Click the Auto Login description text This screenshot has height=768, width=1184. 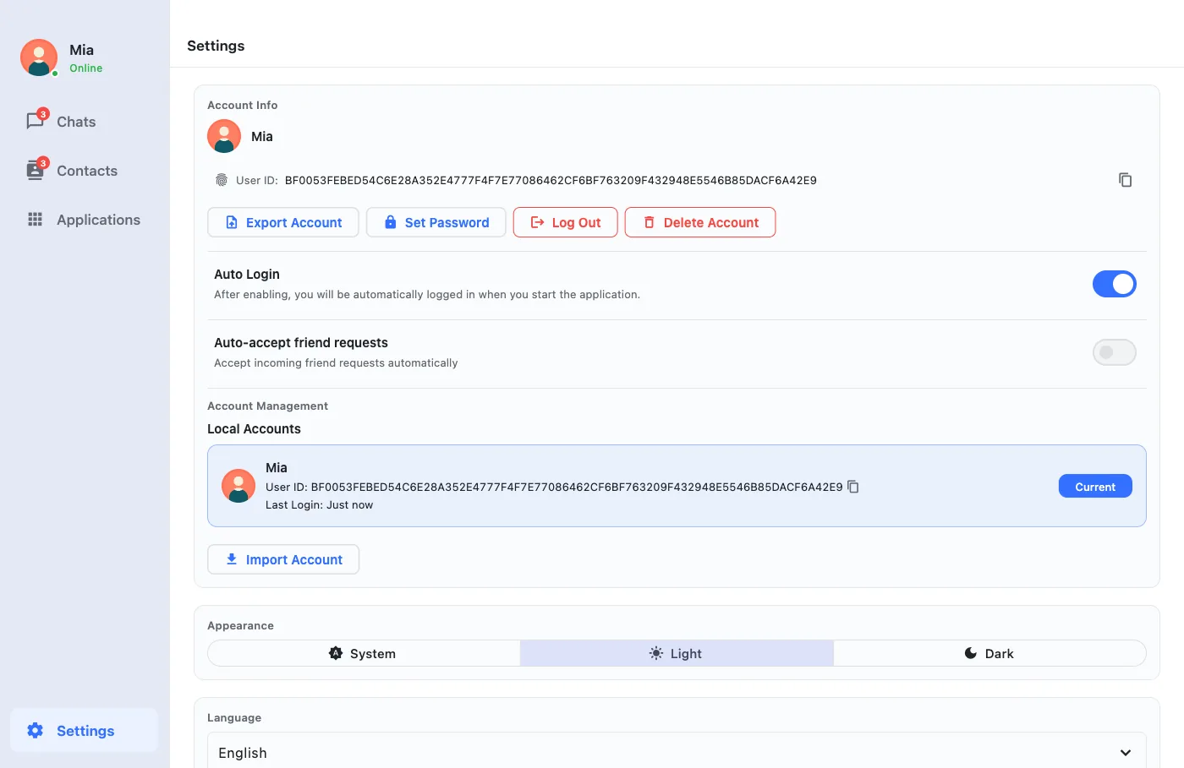(427, 295)
